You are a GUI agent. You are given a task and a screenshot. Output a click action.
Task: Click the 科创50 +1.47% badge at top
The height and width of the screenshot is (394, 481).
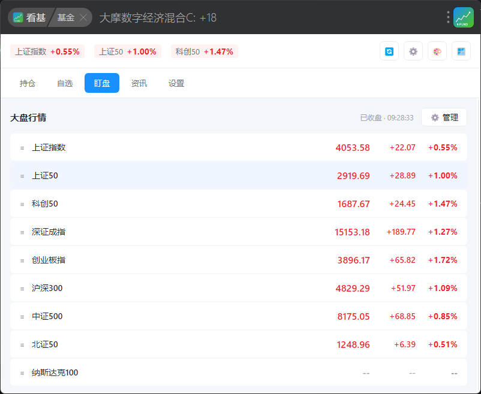click(x=205, y=51)
